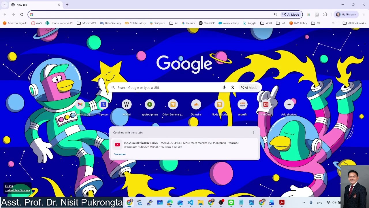The image size is (369, 208).
Task: Open the Honda Imperva PJ bookmark
Action: click(x=59, y=23)
